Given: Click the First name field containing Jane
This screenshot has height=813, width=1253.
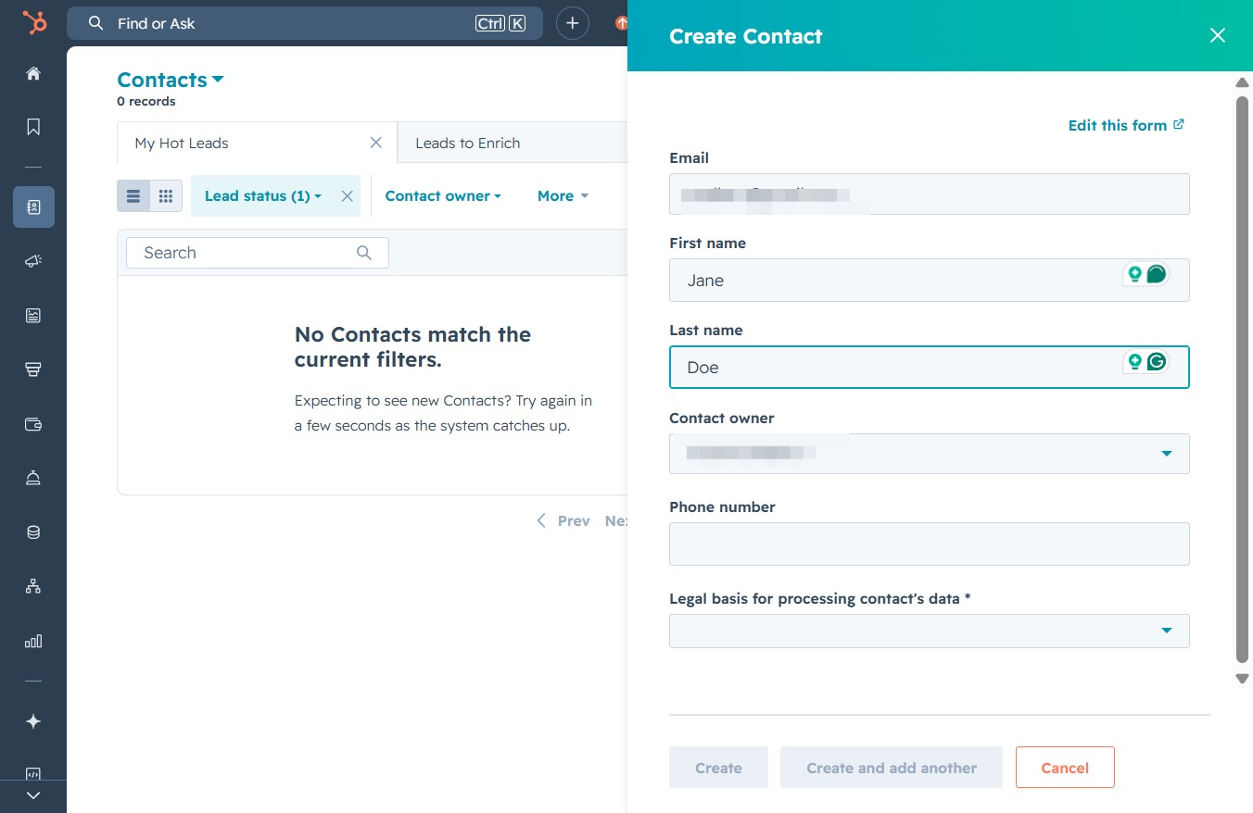Looking at the screenshot, I should pyautogui.click(x=929, y=280).
